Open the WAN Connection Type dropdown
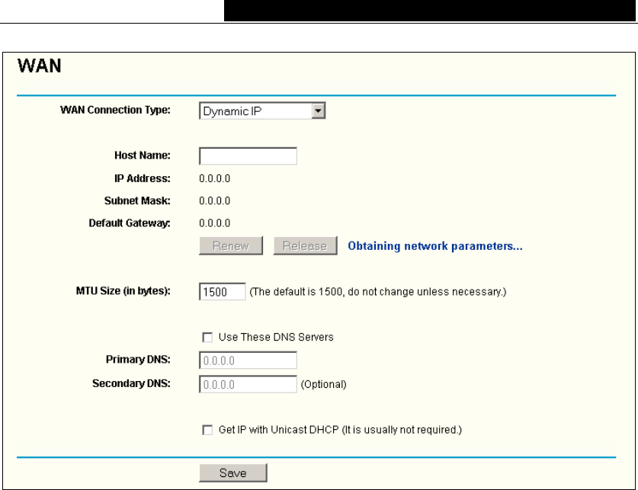Viewport: 638px width, 490px height. click(262, 110)
